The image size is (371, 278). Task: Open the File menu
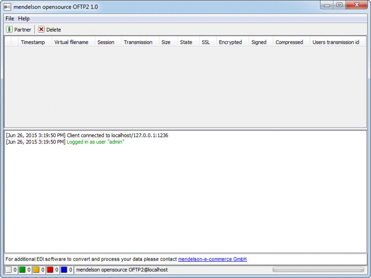10,19
